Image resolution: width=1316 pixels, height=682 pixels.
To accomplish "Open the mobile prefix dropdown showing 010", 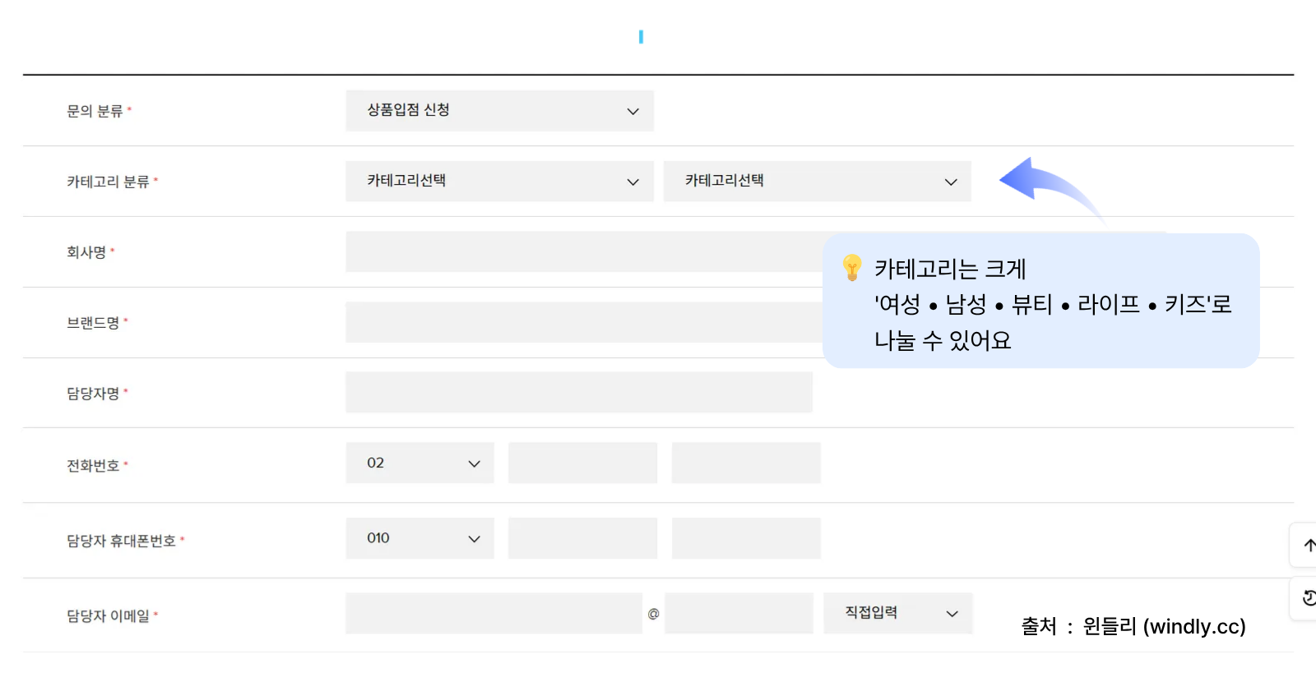I will [419, 538].
